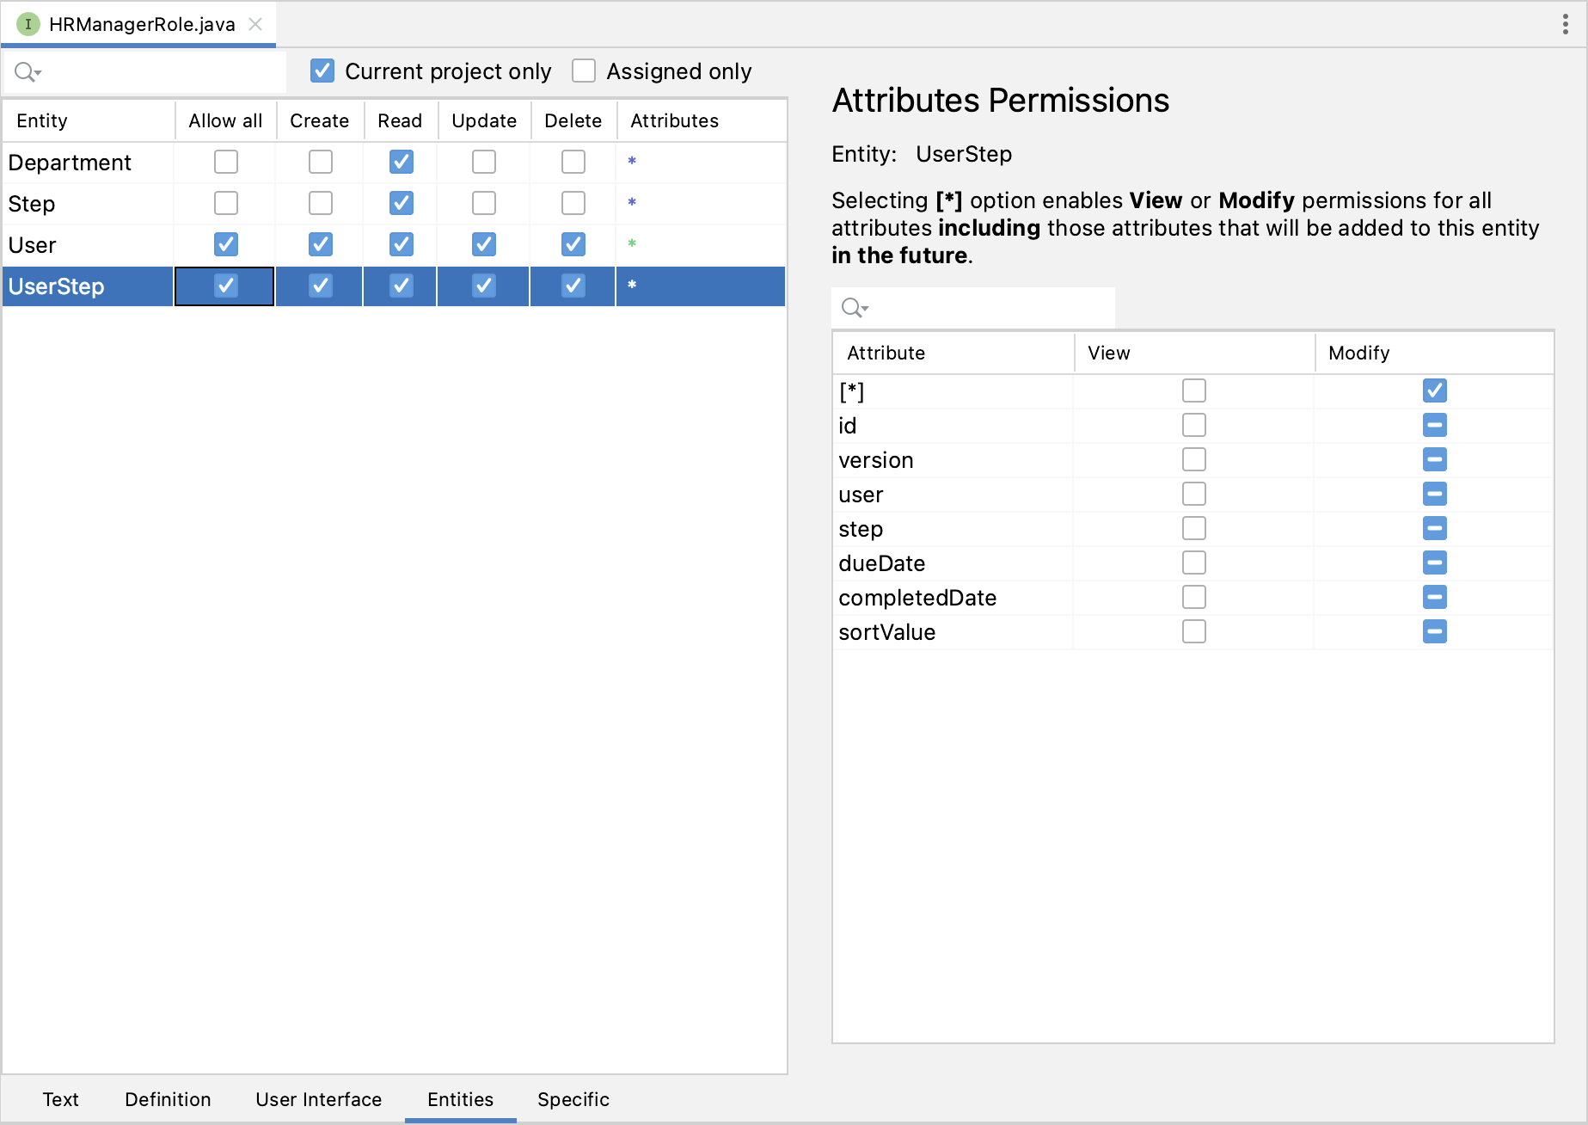The width and height of the screenshot is (1588, 1125).
Task: Click the green User attributes asterisk
Action: 632,244
